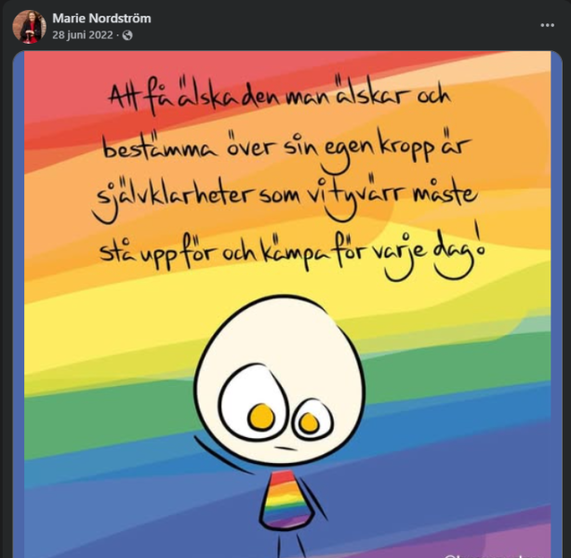Click the globe public privacy icon

[127, 35]
